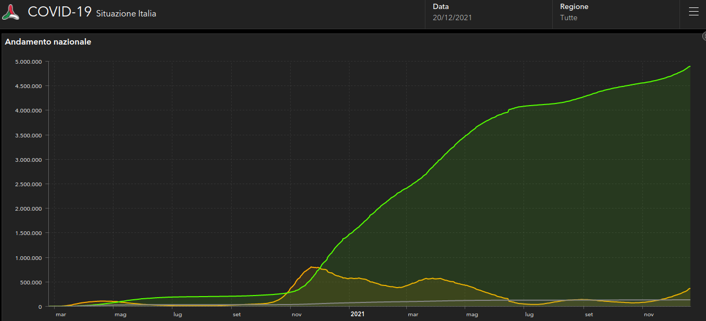
Task: Click the Protezione Civile tricolor logo
Action: coord(11,12)
